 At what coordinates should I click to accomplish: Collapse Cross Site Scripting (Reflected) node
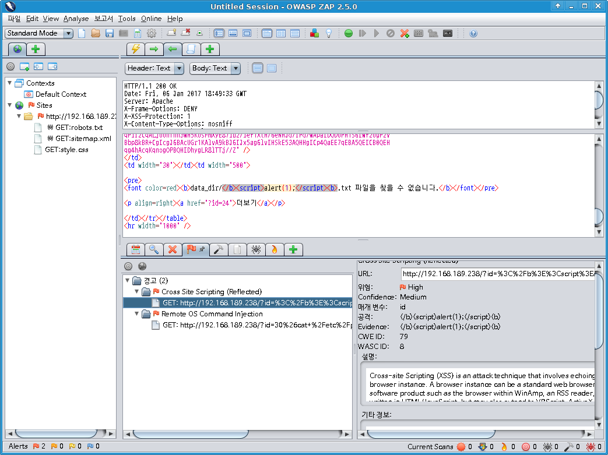[136, 291]
